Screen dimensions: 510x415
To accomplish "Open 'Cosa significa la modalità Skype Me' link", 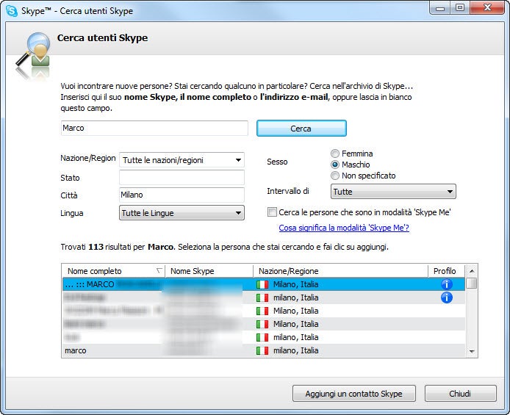I will [344, 228].
